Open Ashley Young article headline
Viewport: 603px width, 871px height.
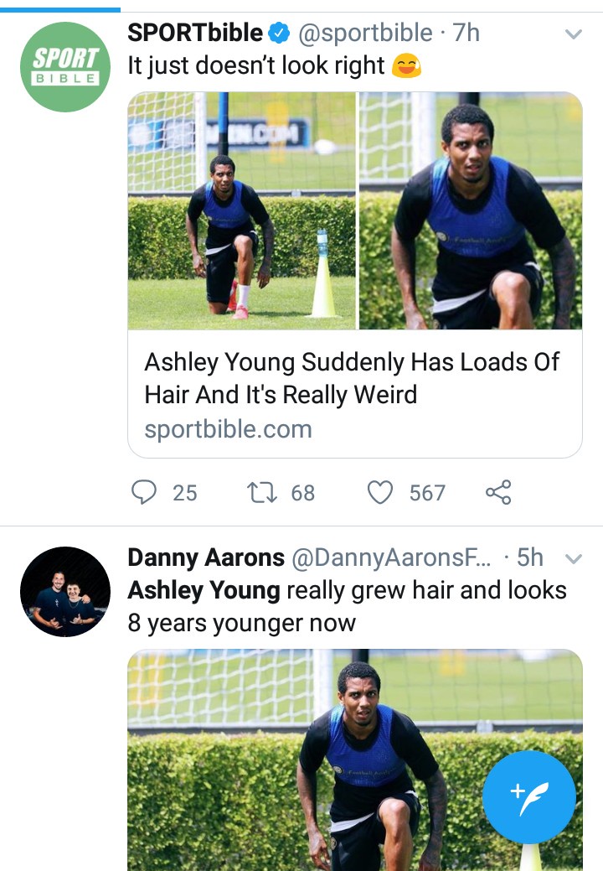352,377
